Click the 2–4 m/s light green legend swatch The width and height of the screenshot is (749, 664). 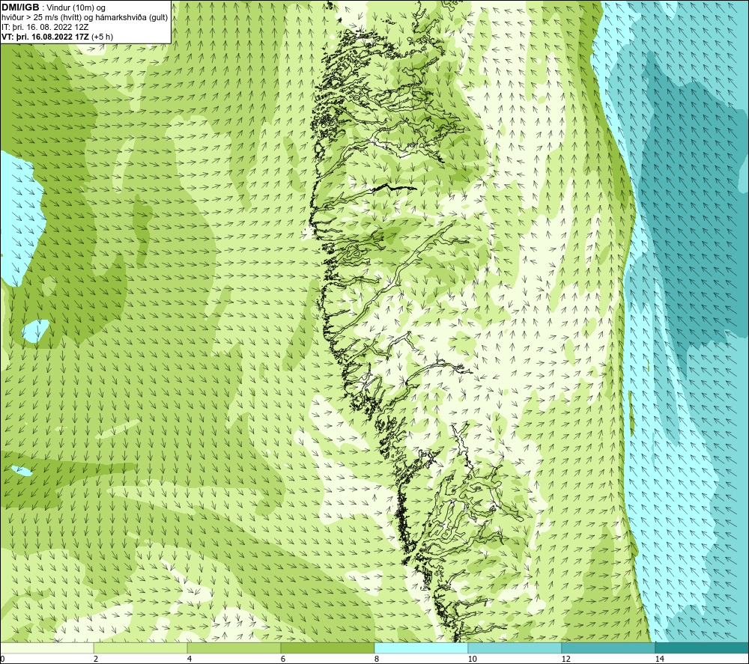pos(141,648)
